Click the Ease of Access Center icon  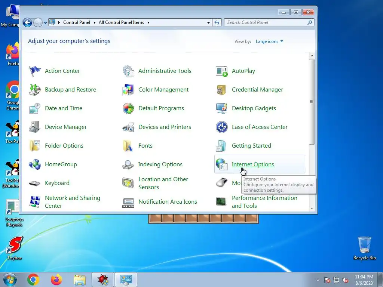coord(222,127)
